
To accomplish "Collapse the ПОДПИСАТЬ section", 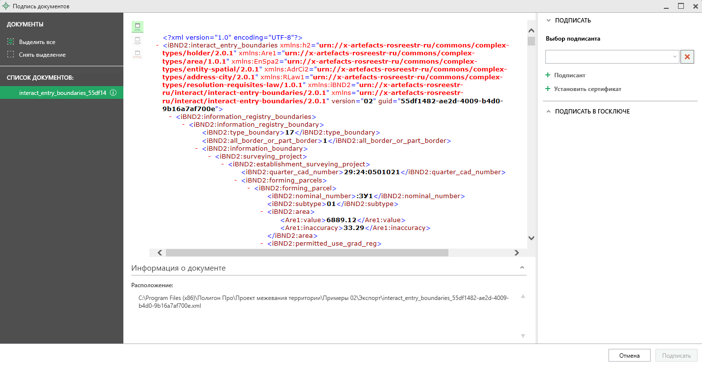I will (549, 21).
